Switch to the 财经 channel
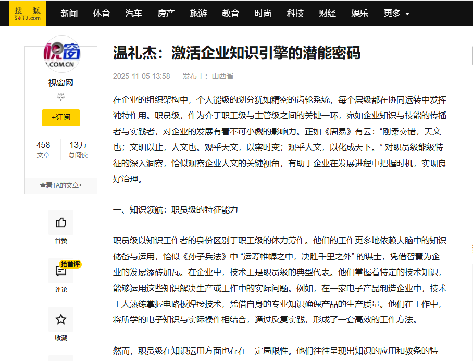This screenshot has height=361, width=473. (328, 13)
